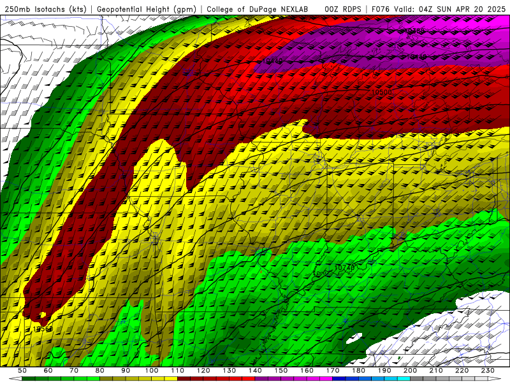Click the legend value 200
The width and height of the screenshot is (510, 382).
pyautogui.click(x=411, y=371)
